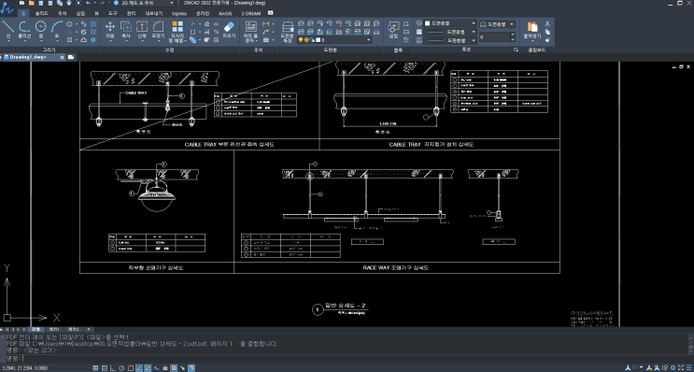Click the linear dimension icon in Annotation panel
Image resolution: width=694 pixels, height=372 pixels.
point(265,23)
